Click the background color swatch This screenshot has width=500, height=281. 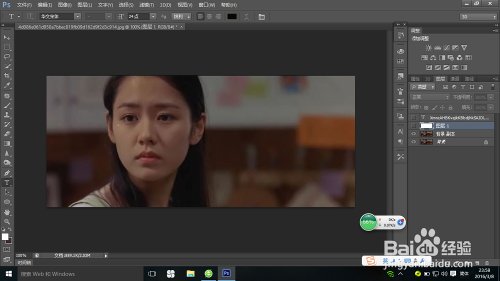tap(10, 241)
